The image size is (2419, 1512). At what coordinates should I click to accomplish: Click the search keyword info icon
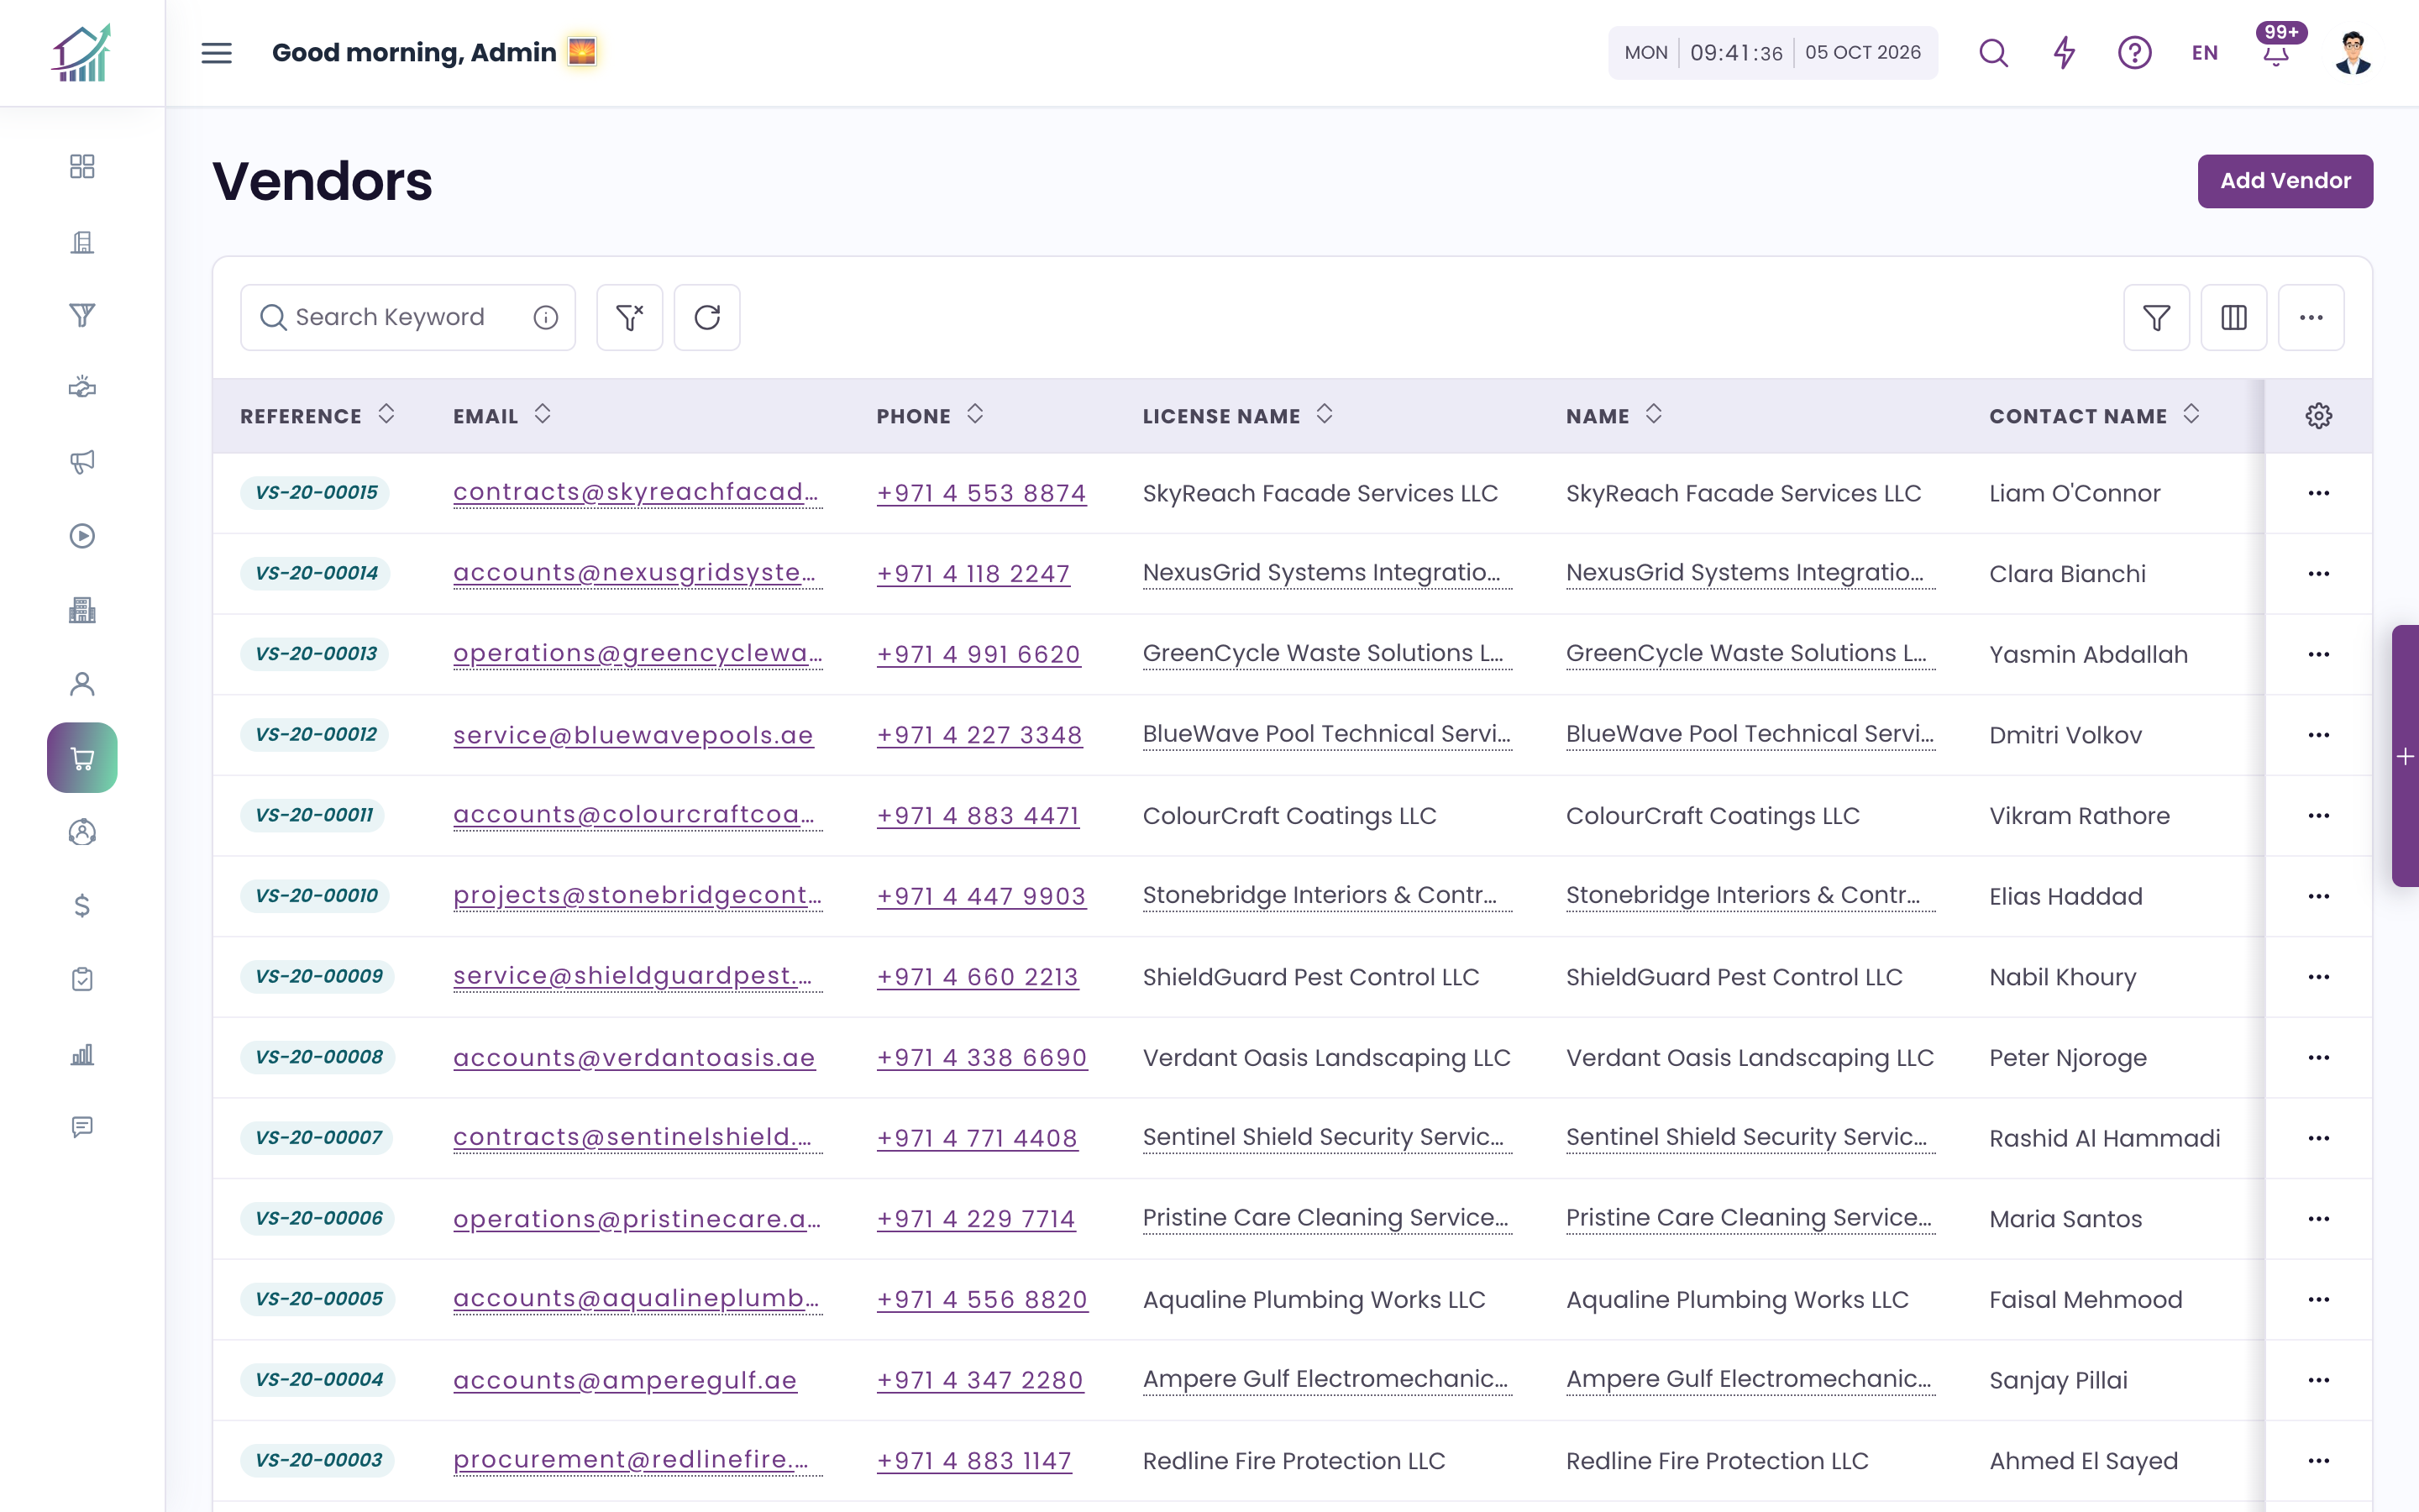pos(546,317)
